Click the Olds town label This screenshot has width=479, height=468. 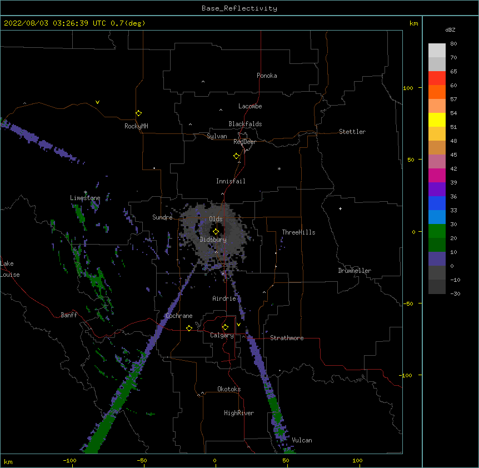216,219
